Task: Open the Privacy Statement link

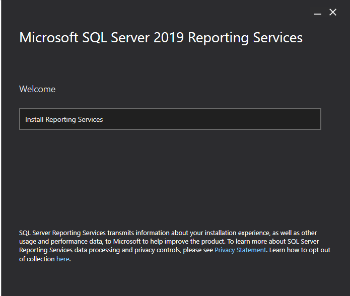Action: click(240, 250)
